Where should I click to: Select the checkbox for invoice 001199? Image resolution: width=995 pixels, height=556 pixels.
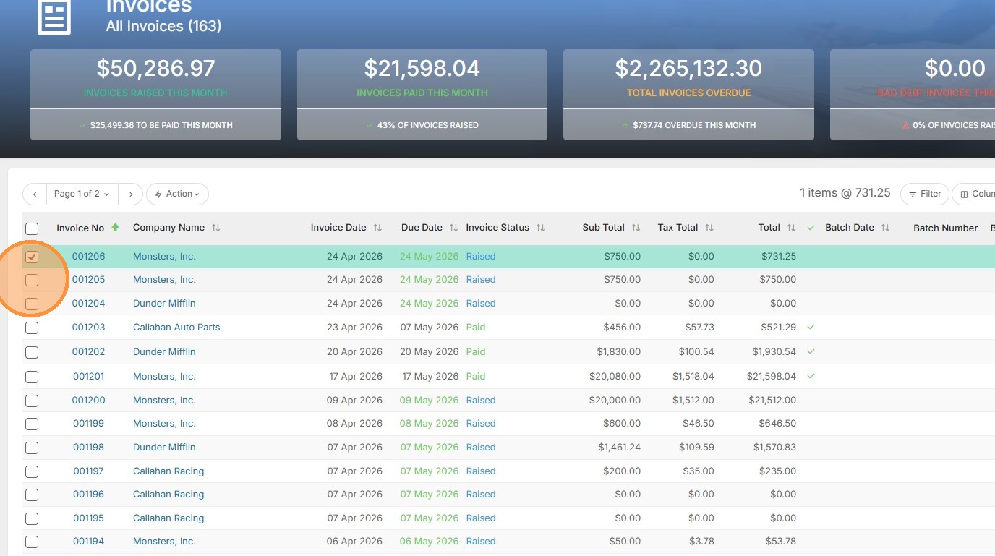tap(32, 424)
